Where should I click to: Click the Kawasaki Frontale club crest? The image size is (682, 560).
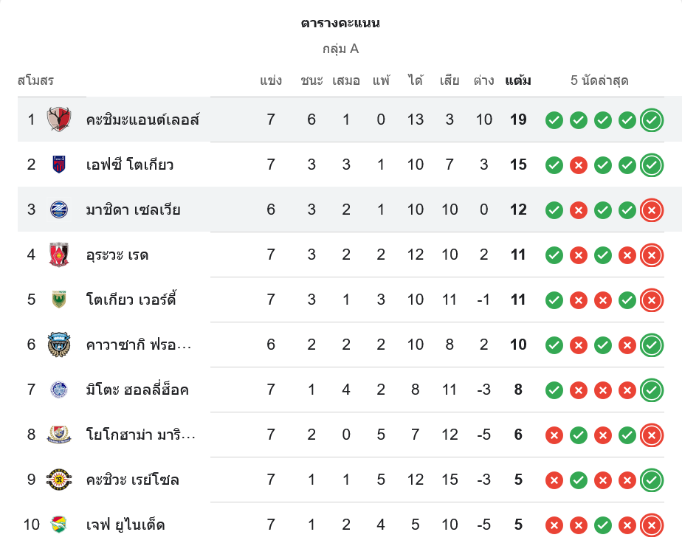(x=59, y=345)
